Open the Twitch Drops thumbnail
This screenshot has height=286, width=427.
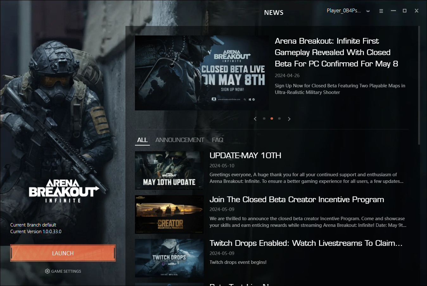point(169,258)
